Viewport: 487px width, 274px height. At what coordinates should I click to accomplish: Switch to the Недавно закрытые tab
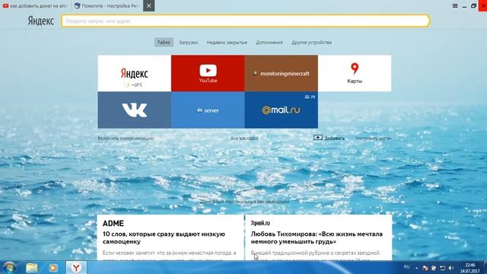coord(227,43)
